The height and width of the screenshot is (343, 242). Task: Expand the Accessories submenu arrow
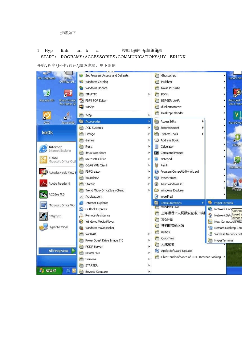coord(149,121)
